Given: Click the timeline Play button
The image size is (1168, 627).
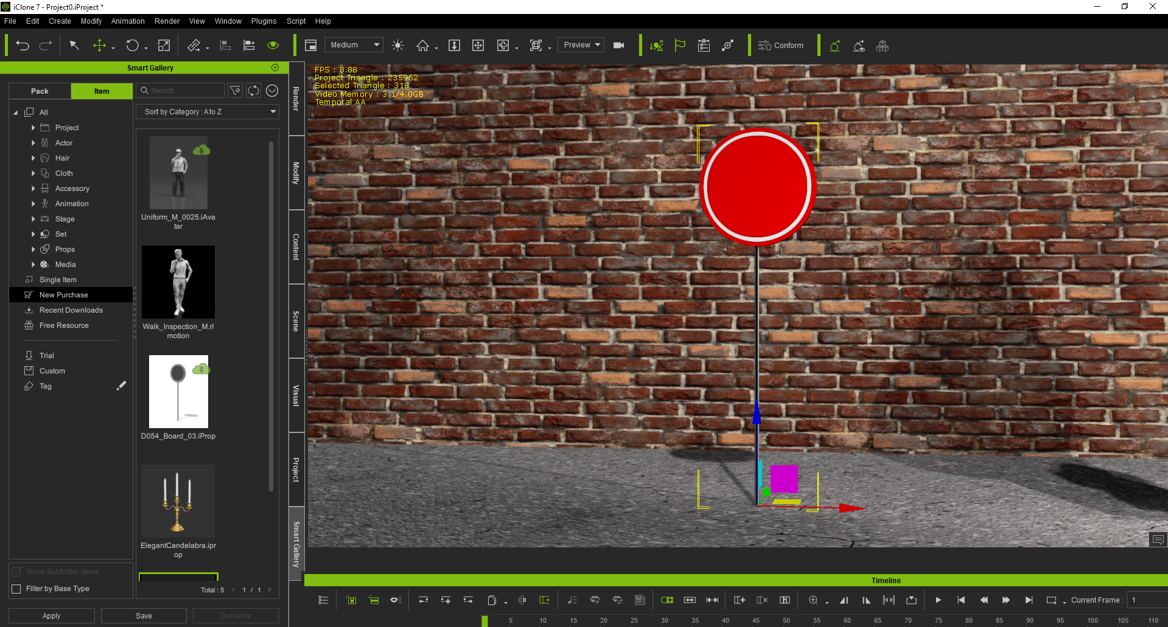Looking at the screenshot, I should [938, 600].
